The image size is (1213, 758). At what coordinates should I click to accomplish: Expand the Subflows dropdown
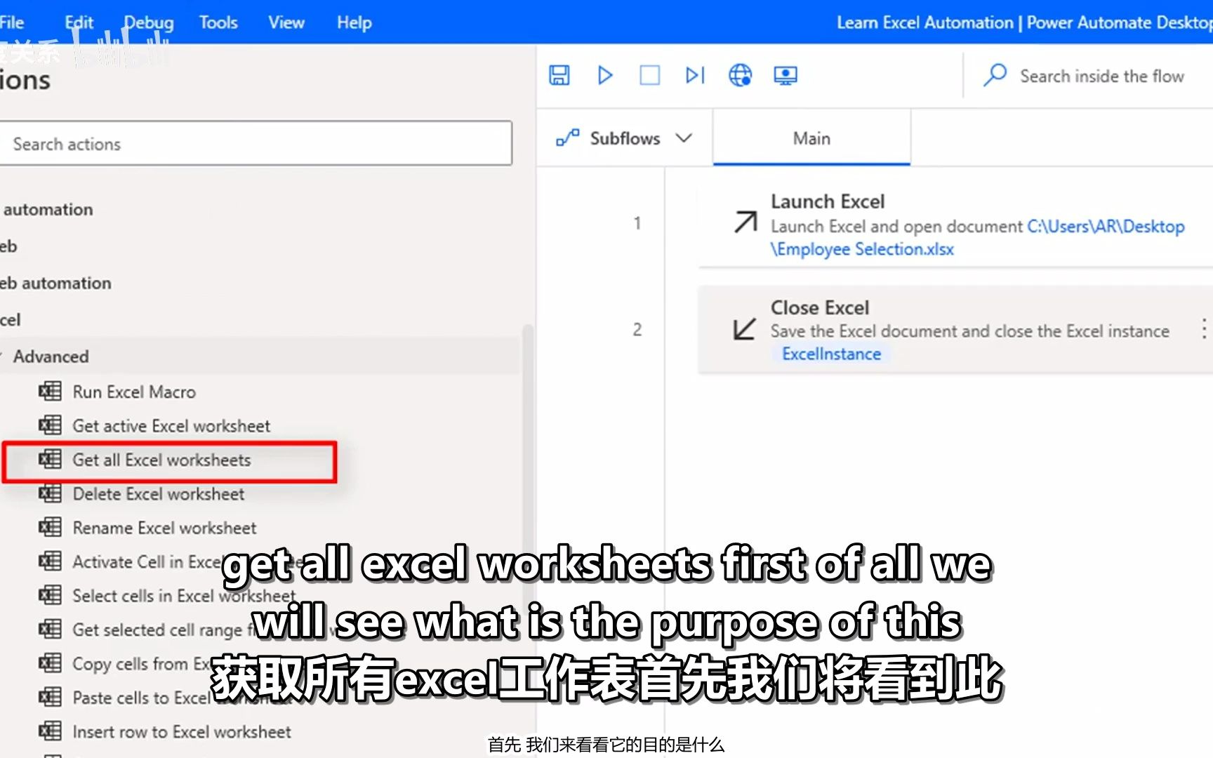[x=684, y=138]
